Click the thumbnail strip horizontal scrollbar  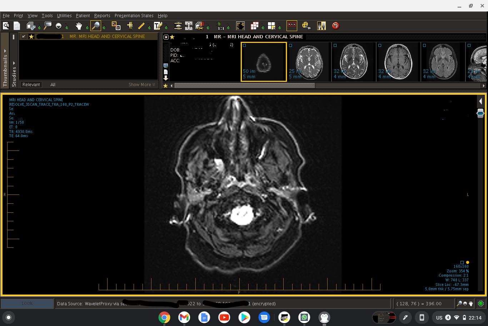[244, 86]
